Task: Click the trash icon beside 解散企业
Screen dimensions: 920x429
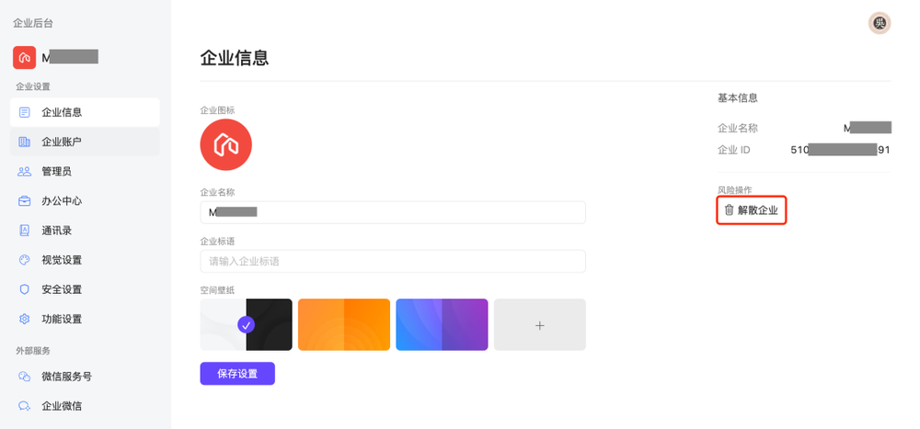Action: pyautogui.click(x=730, y=210)
